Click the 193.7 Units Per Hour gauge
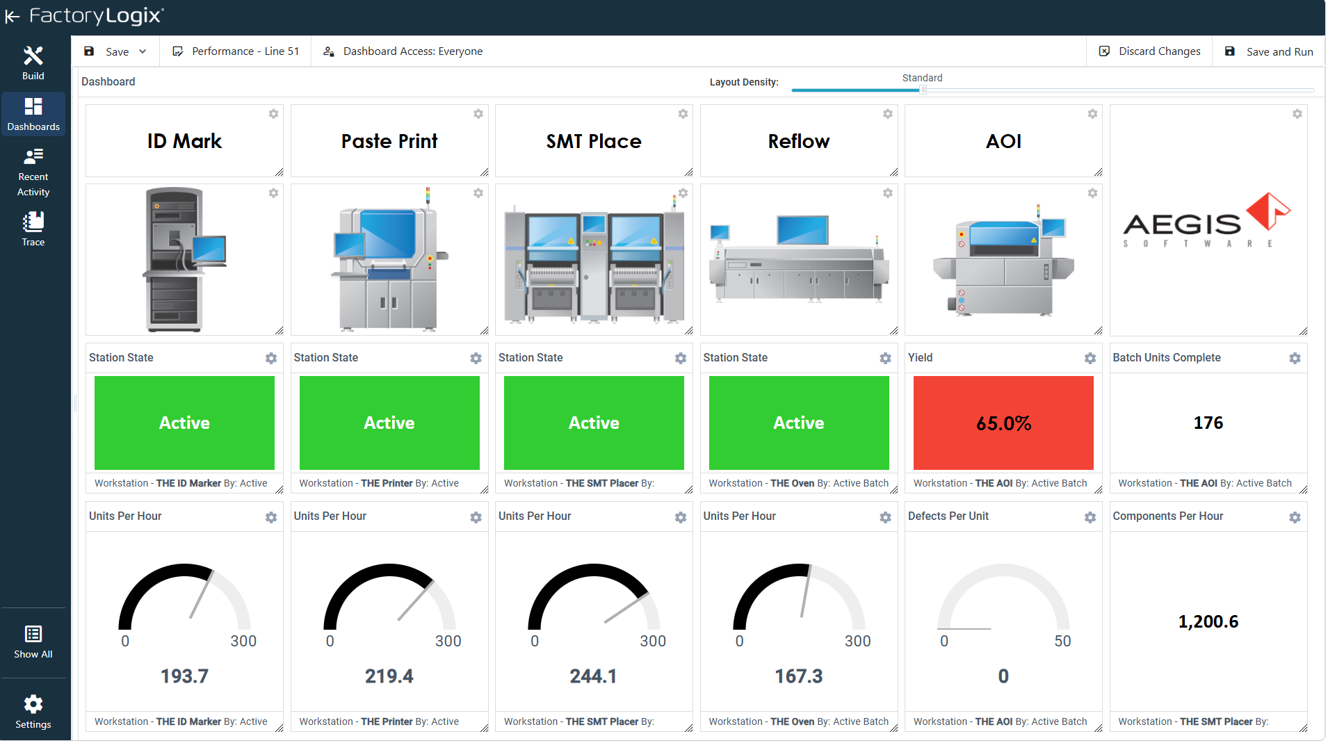Screen dimensions: 1328x743 184,598
